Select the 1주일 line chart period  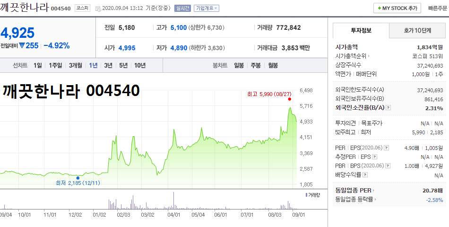click(55, 65)
